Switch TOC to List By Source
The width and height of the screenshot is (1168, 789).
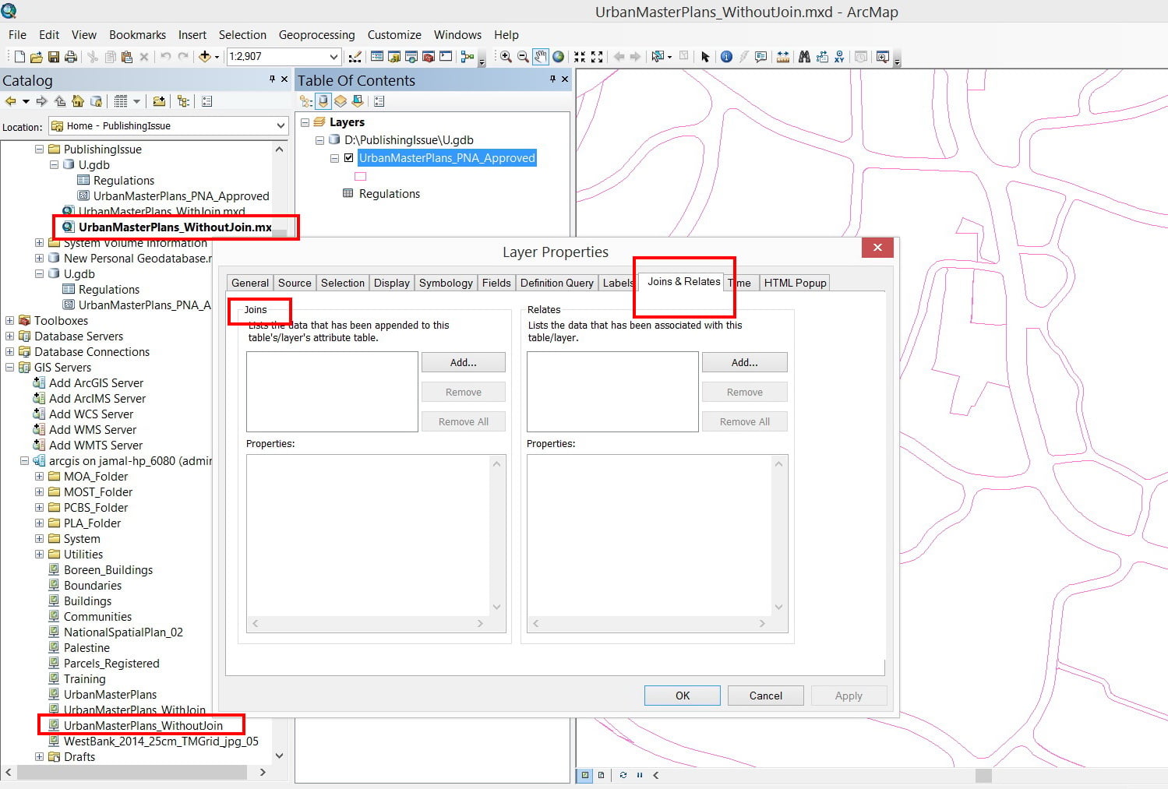(x=323, y=101)
